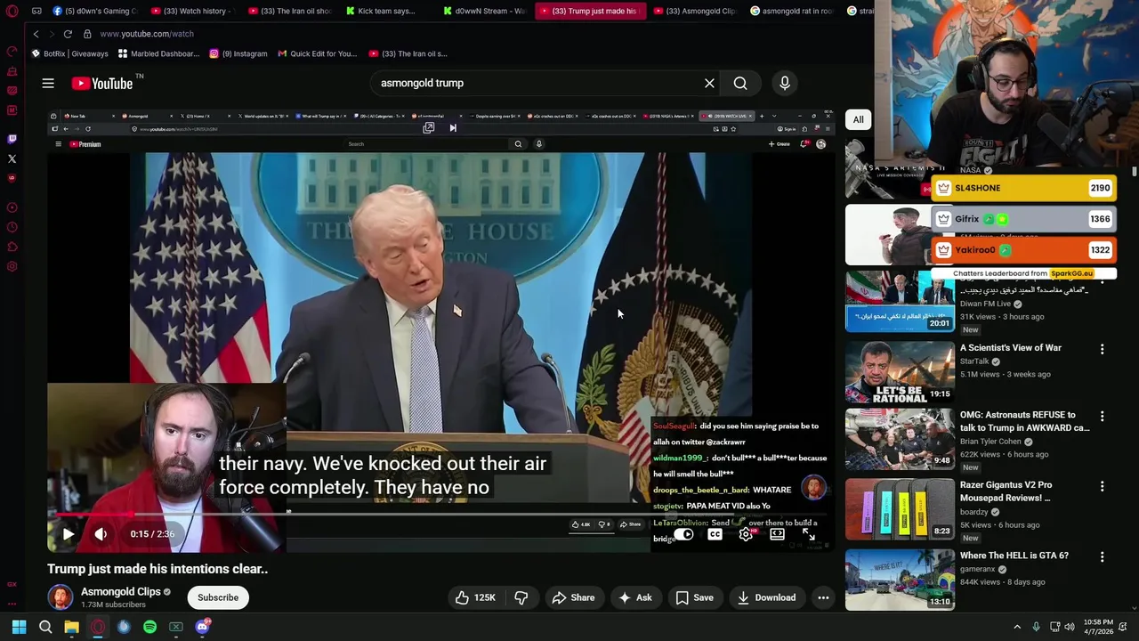
Task: Open the Opera menu logo
Action: coord(12,12)
